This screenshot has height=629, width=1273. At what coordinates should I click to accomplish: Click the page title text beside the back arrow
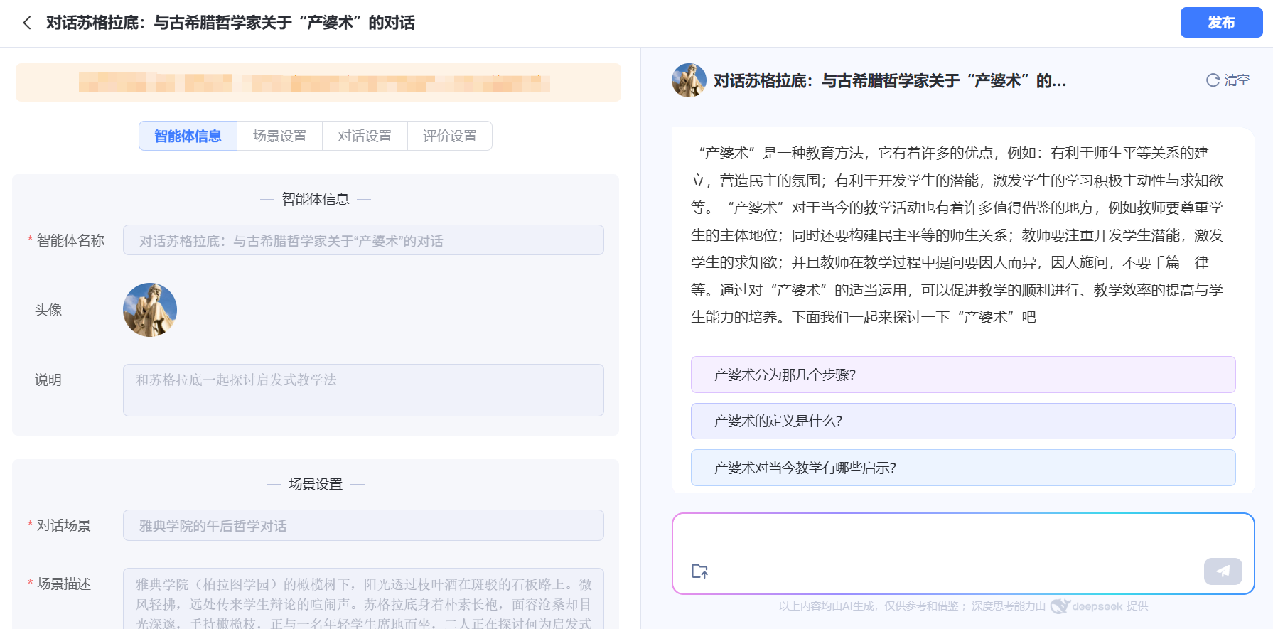point(230,23)
